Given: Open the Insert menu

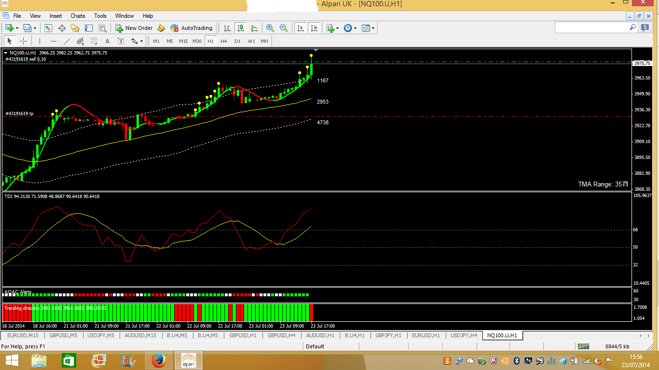Looking at the screenshot, I should coord(55,16).
